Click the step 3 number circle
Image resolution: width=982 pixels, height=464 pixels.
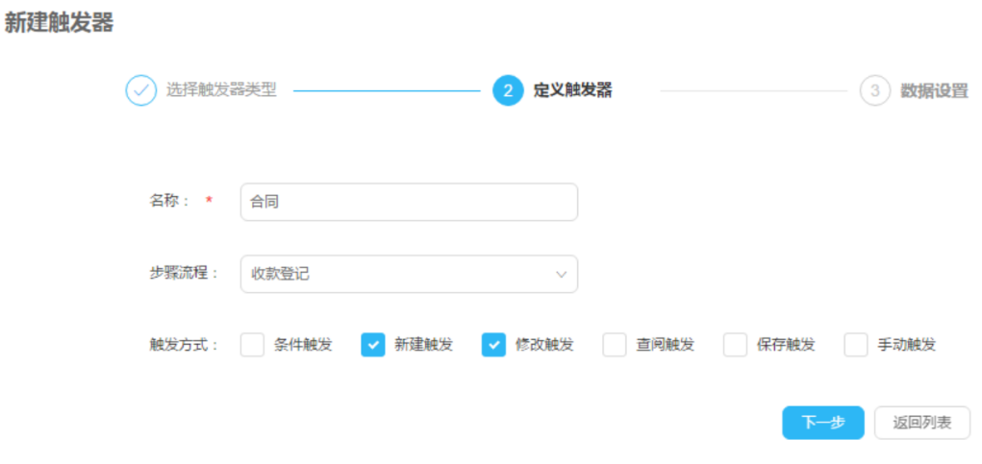click(x=874, y=90)
